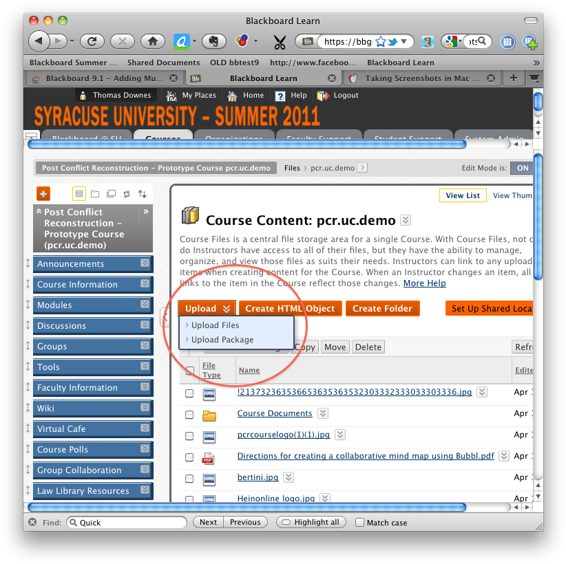Click Create Folder button

382,309
